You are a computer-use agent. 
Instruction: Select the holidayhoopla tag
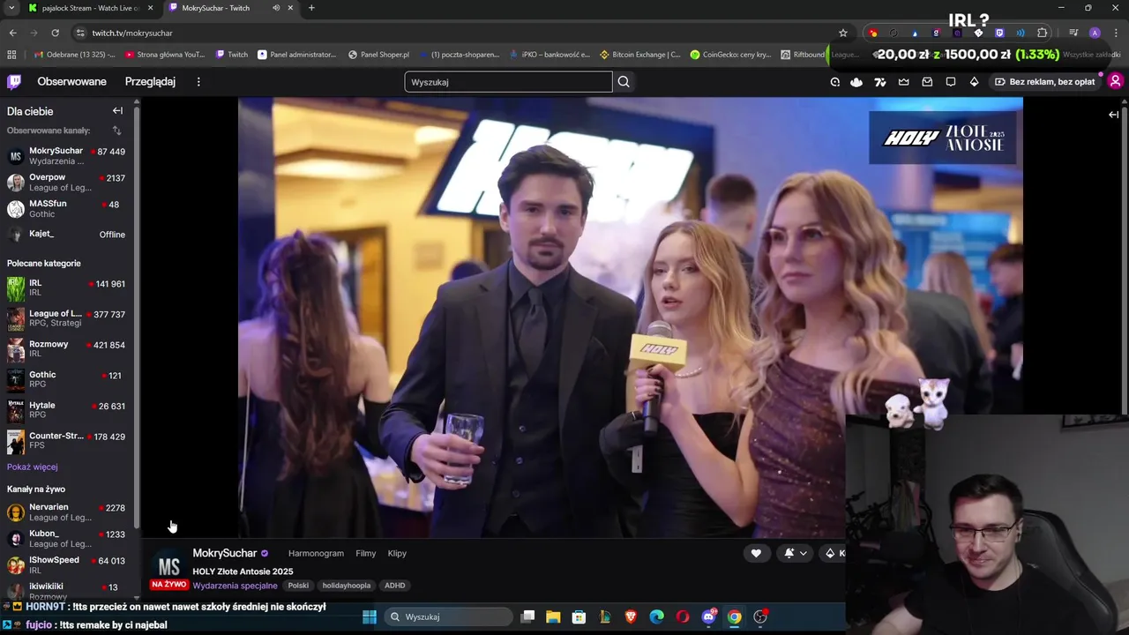347,586
